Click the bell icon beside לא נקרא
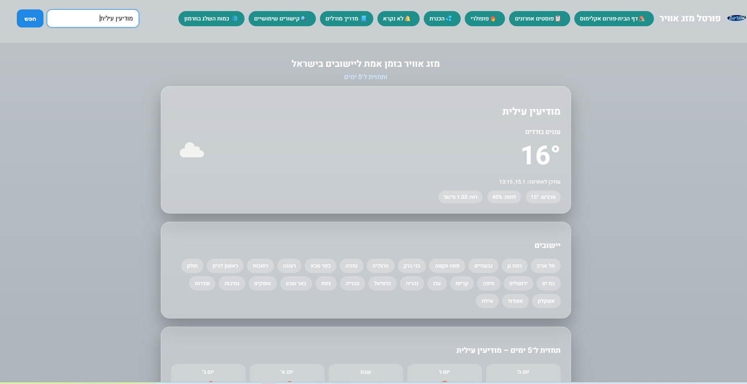Screen dimensions: 747x384 pos(408,18)
